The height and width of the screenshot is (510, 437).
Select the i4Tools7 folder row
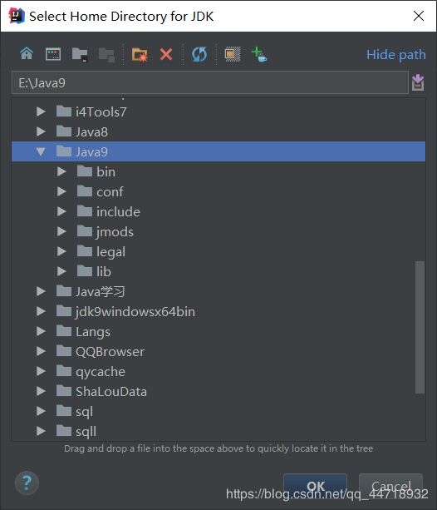(x=218, y=111)
